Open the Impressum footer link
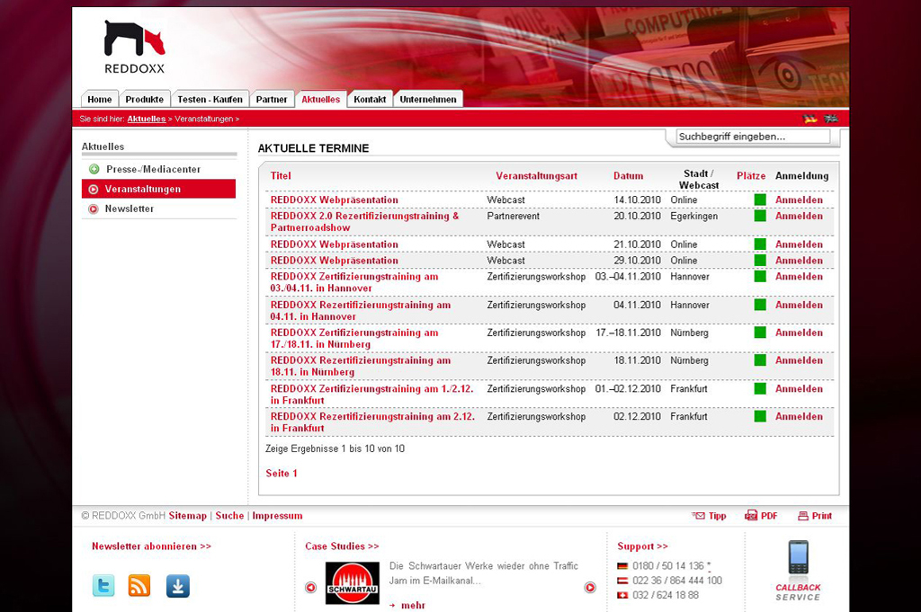This screenshot has height=612, width=921. (x=277, y=516)
